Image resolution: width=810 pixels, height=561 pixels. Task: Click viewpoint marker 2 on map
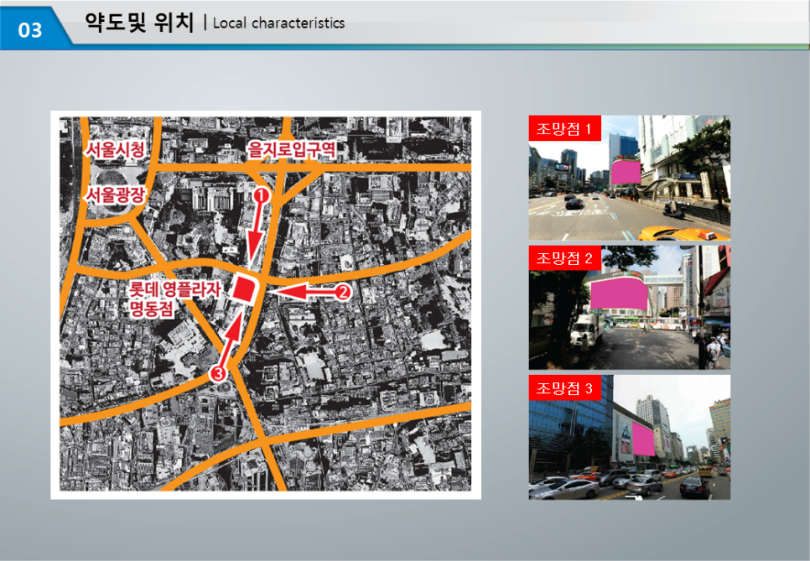coord(342,293)
